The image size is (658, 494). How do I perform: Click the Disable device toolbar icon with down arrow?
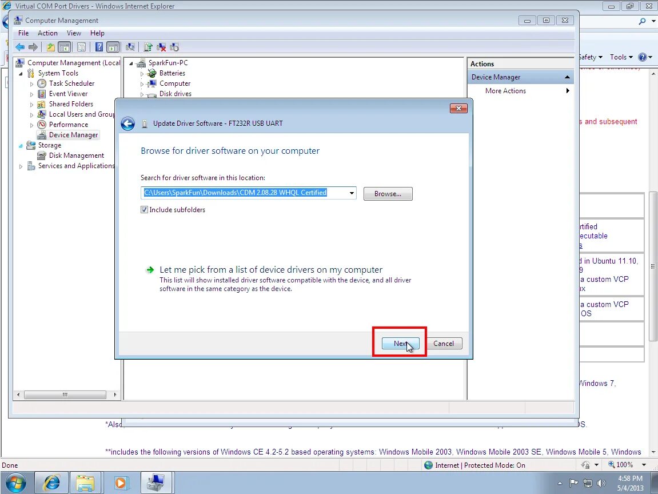(174, 47)
